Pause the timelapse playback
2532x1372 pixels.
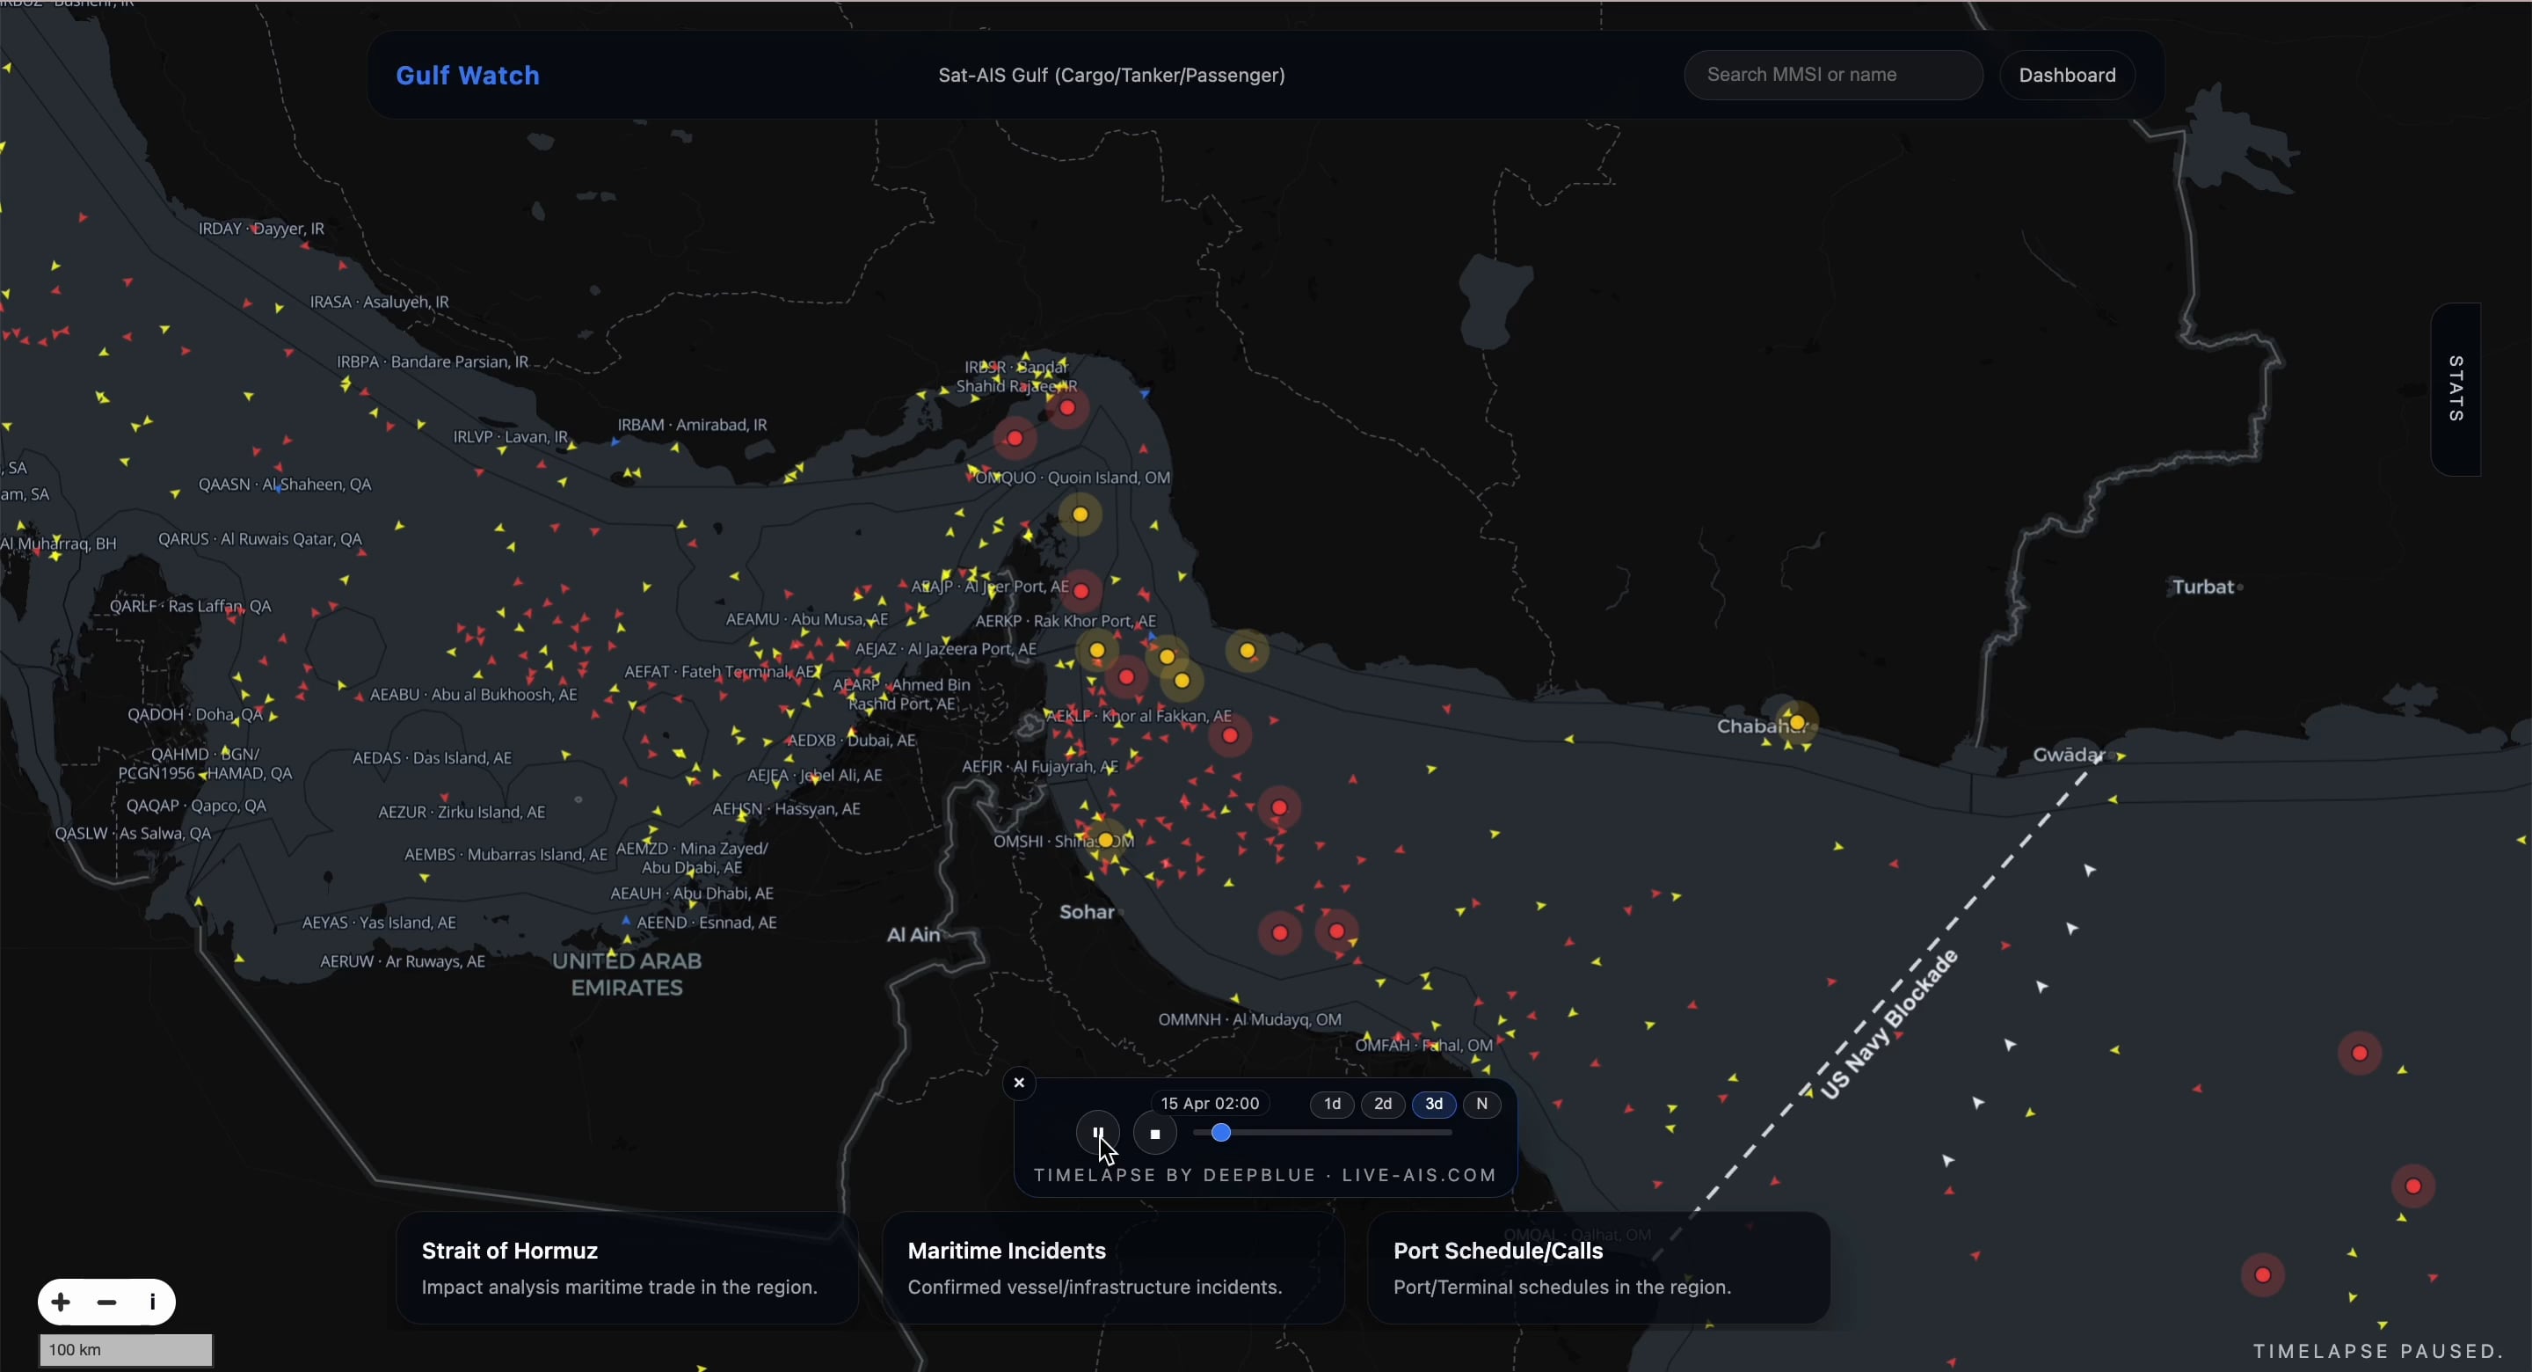[1097, 1133]
